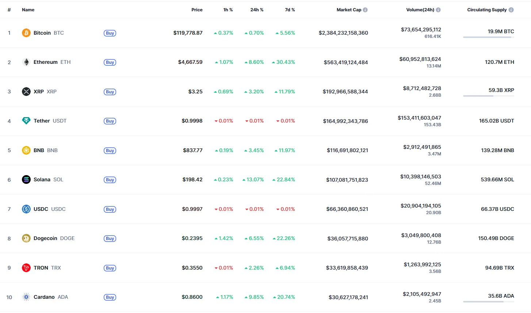Open Tether 24h volume $153,411,603,047

pos(419,118)
